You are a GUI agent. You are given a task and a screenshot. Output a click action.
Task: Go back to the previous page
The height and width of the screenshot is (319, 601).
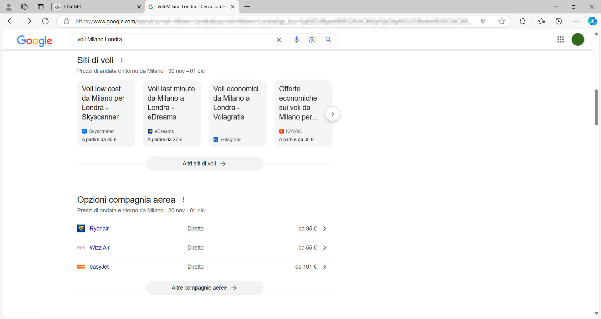pyautogui.click(x=11, y=21)
